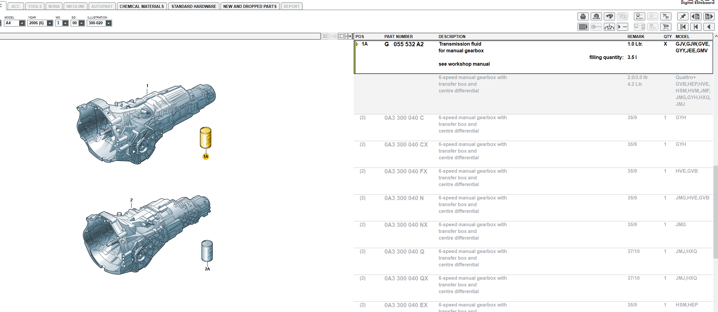Click callout number 2 above lower gearbox
The height and width of the screenshot is (312, 718).
click(x=131, y=200)
